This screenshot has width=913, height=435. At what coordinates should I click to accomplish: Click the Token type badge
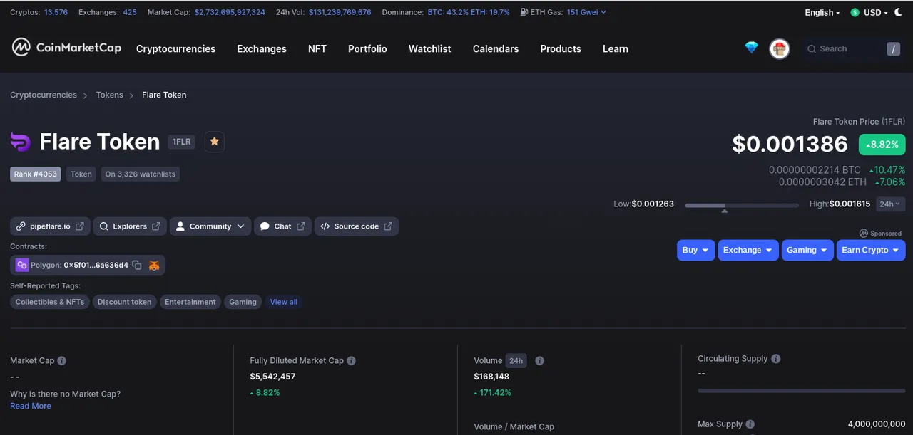point(81,174)
